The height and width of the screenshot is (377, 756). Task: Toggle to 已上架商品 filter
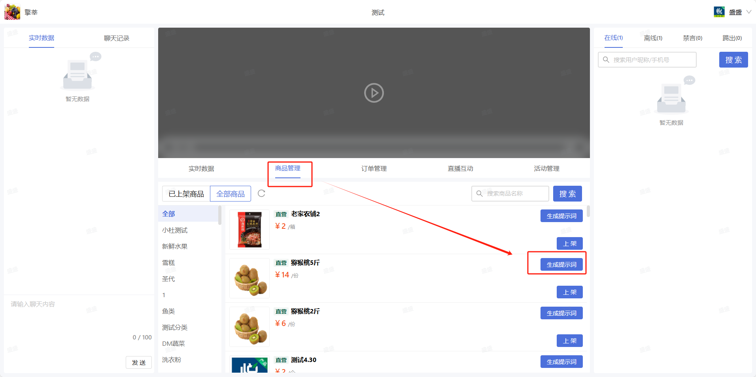coord(186,194)
